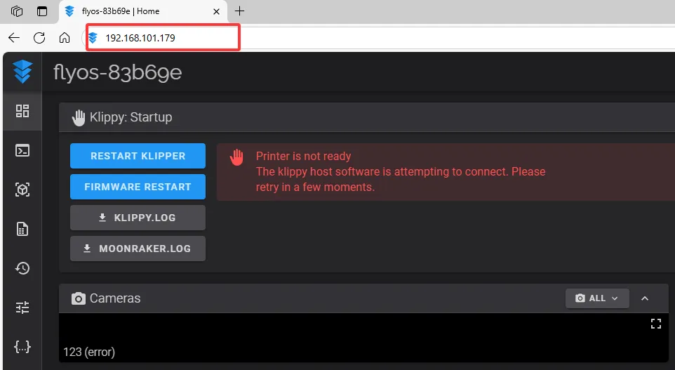Screen dimensions: 675x370
Task: Enter fullscreen for the camera view
Action: (656, 324)
